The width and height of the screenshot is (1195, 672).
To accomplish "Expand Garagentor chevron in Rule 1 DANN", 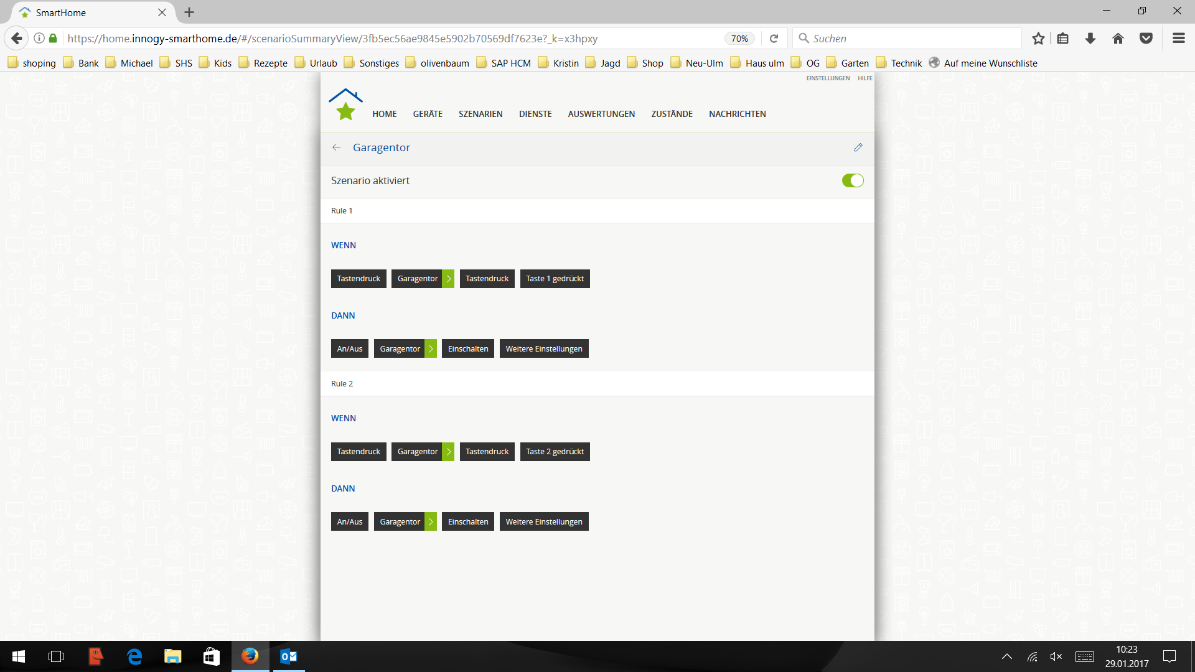I will 431,349.
